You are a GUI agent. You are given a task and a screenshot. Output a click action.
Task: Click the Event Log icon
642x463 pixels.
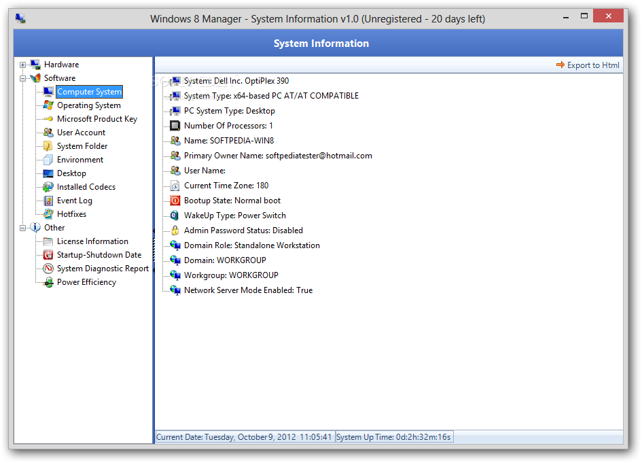coord(48,201)
